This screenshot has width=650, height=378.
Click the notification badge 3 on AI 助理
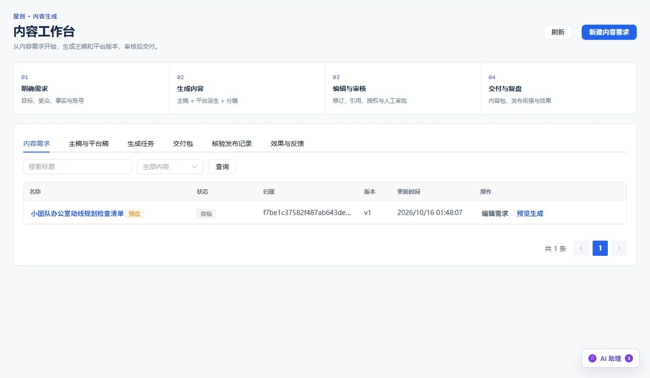click(x=629, y=359)
